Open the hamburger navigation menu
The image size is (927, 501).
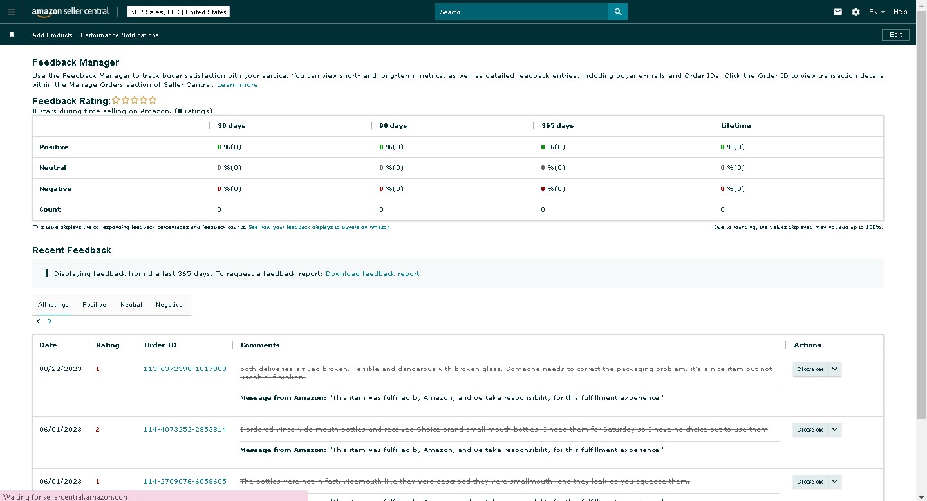point(11,12)
